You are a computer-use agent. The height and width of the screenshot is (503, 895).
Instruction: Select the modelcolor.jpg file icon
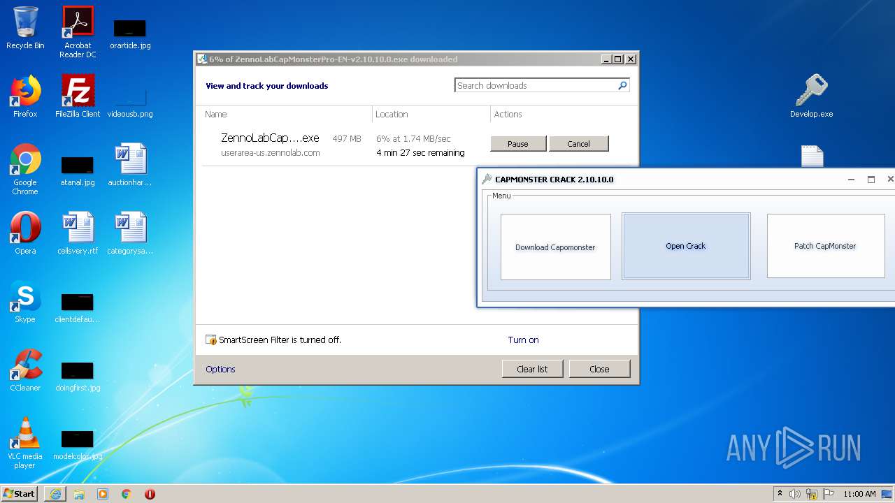(x=78, y=445)
